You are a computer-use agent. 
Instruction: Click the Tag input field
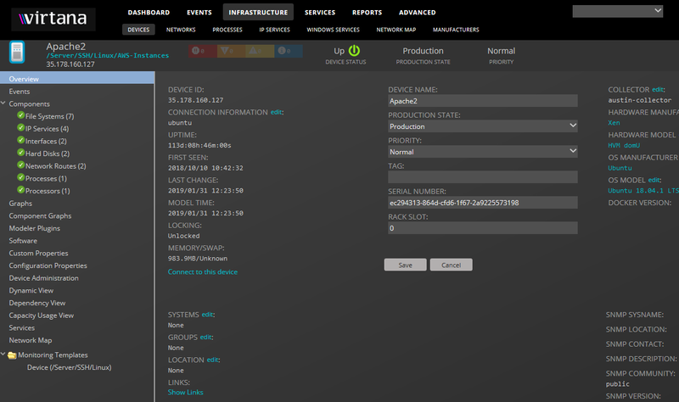(482, 177)
